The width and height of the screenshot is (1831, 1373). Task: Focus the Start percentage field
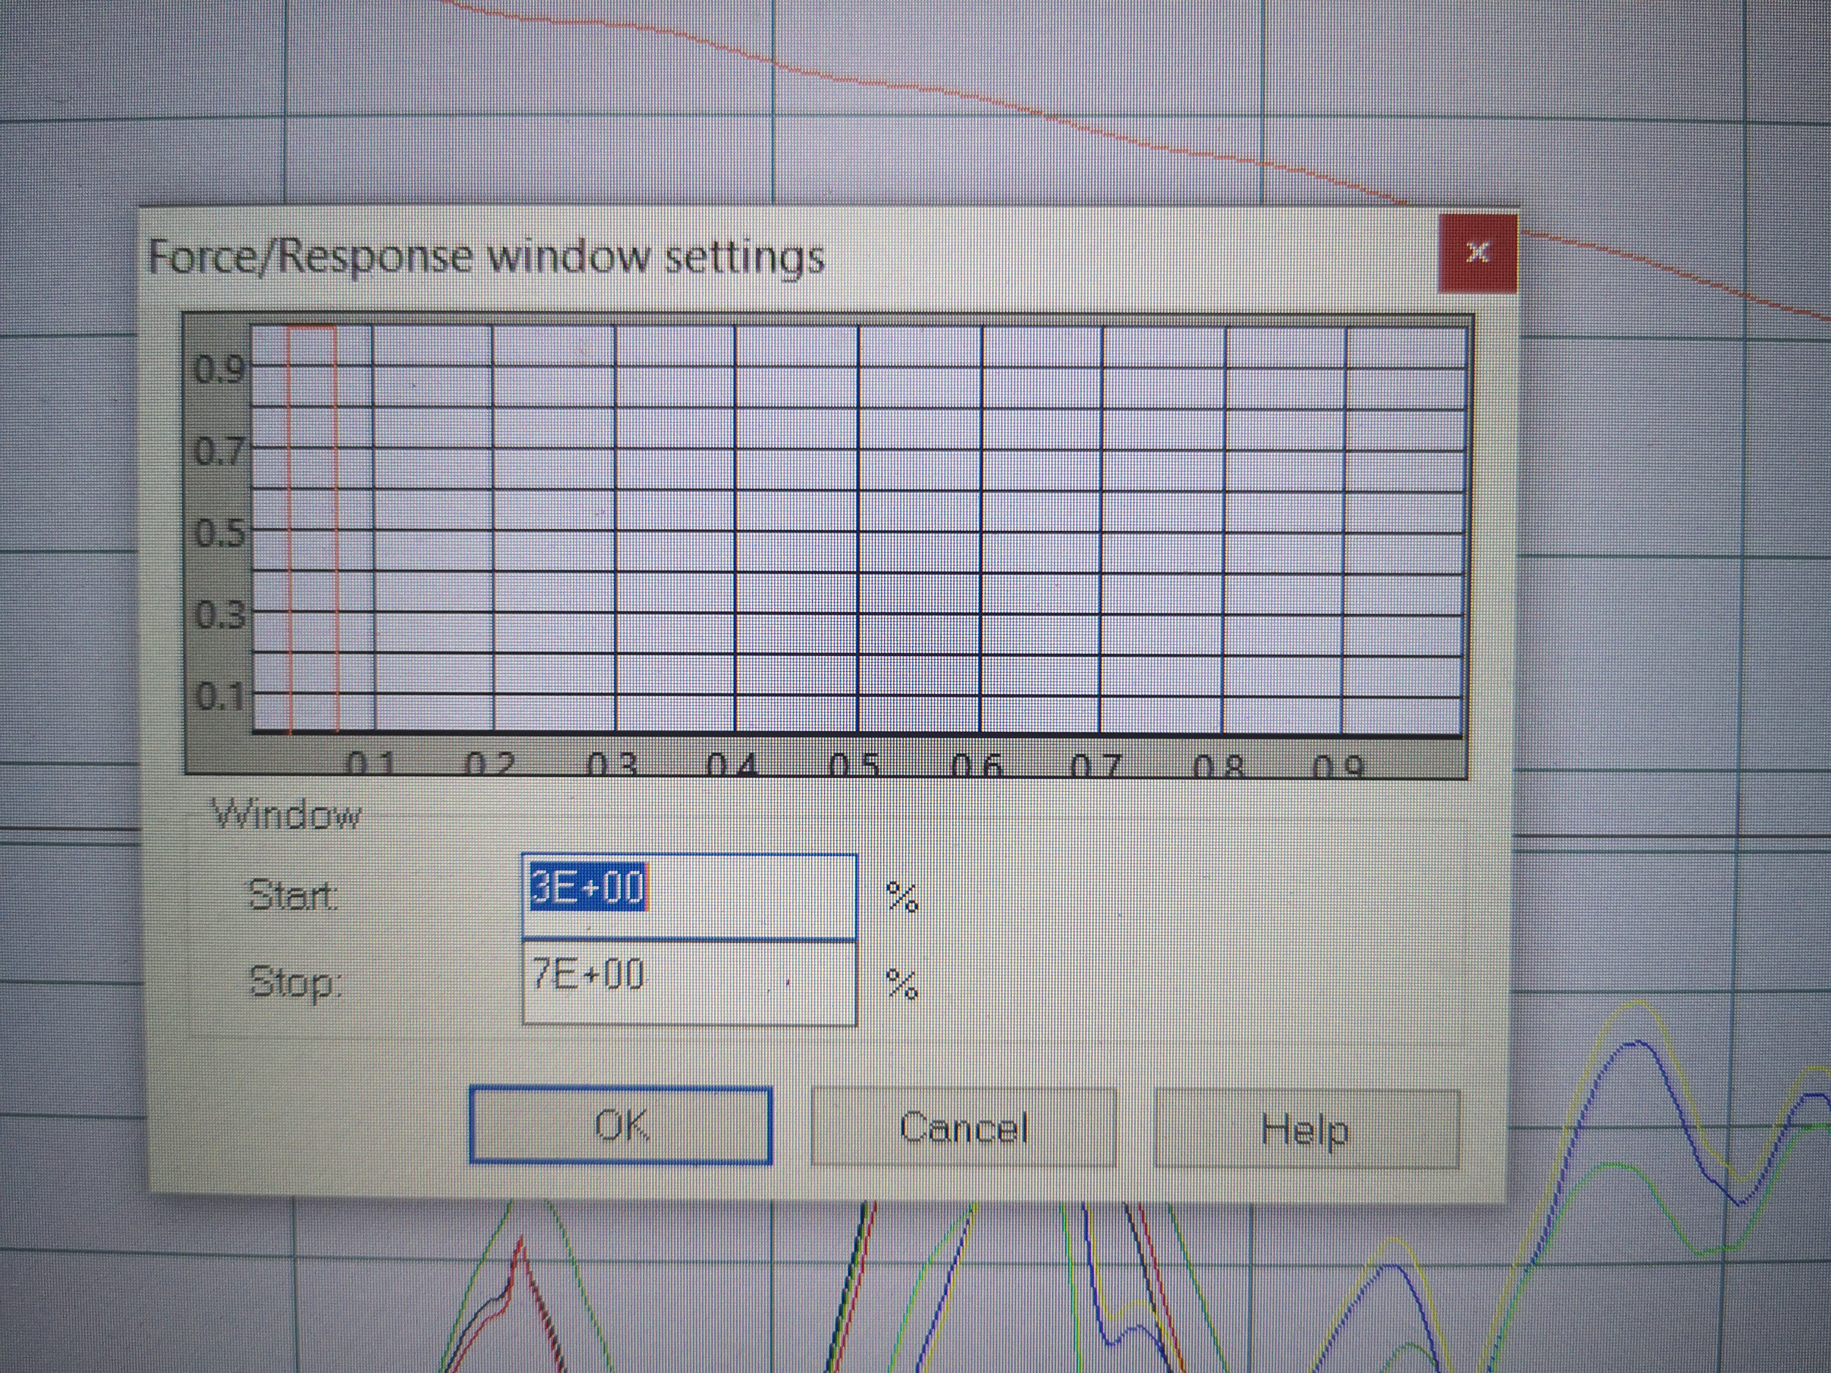tap(689, 896)
